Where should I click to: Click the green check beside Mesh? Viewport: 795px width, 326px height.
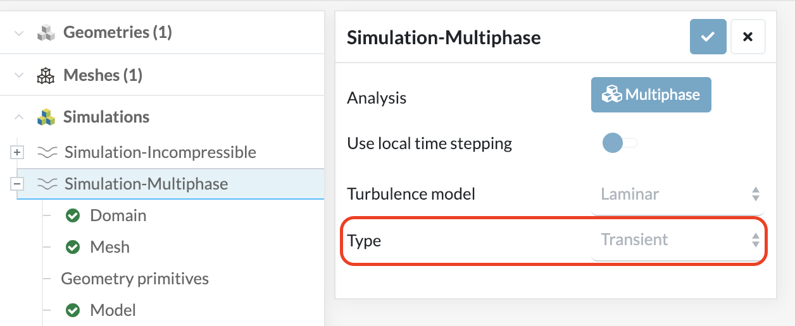(73, 247)
